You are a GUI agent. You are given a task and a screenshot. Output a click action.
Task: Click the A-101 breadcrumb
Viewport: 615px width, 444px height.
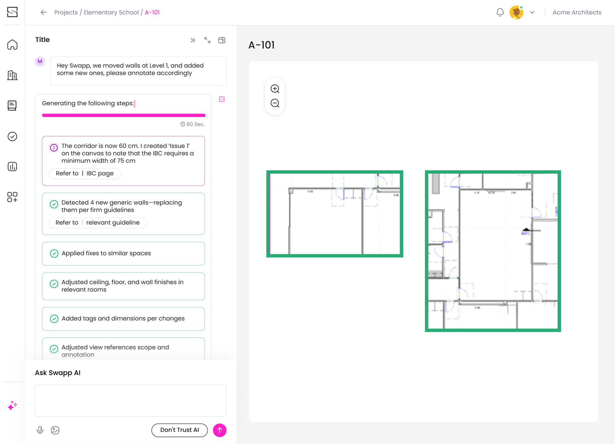tap(152, 12)
